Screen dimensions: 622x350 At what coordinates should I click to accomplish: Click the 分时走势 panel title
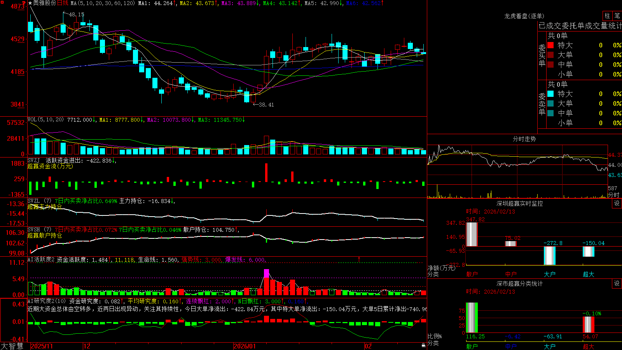tap(524, 139)
